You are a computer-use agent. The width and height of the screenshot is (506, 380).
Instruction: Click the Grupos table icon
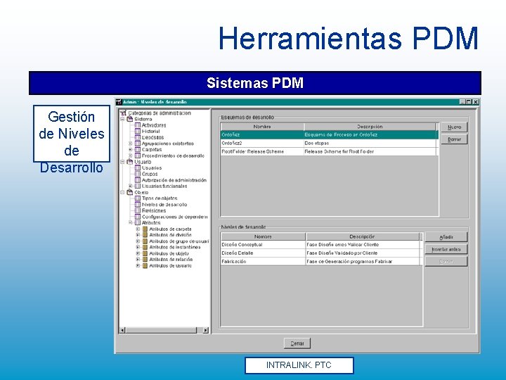tap(138, 175)
